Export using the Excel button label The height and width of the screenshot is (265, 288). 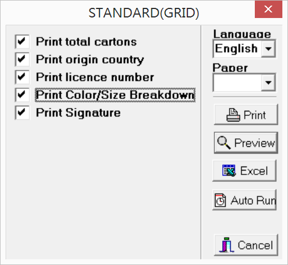[254, 170]
